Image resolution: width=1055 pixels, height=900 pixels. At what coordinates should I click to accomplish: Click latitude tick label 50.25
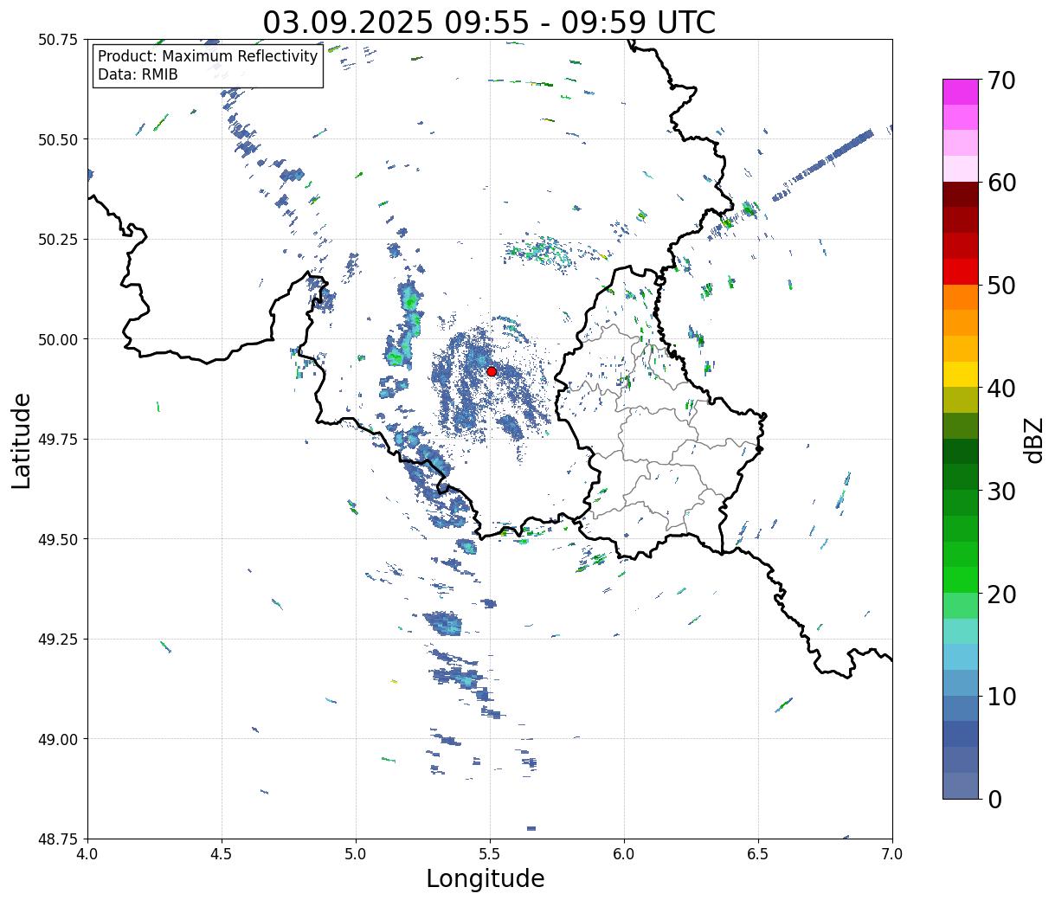pos(57,240)
